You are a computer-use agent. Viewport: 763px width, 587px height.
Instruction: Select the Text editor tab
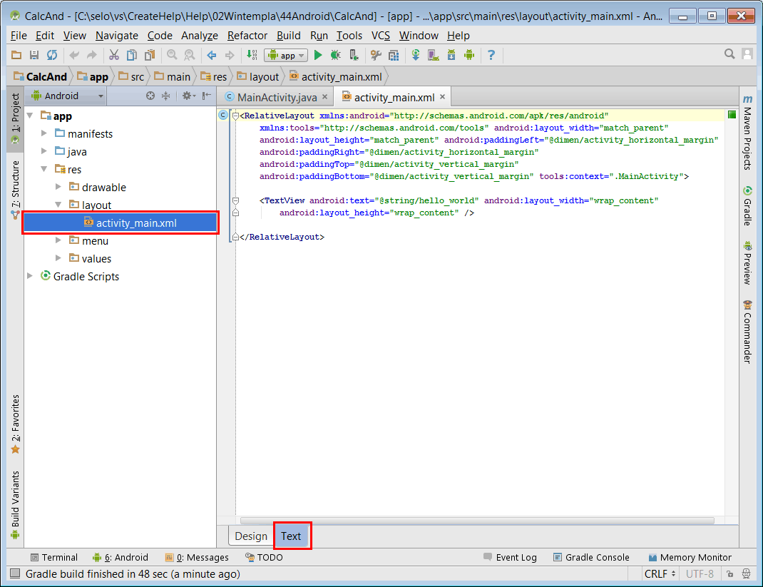291,536
